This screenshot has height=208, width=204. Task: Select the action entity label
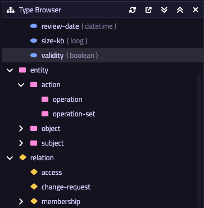pos(51,85)
